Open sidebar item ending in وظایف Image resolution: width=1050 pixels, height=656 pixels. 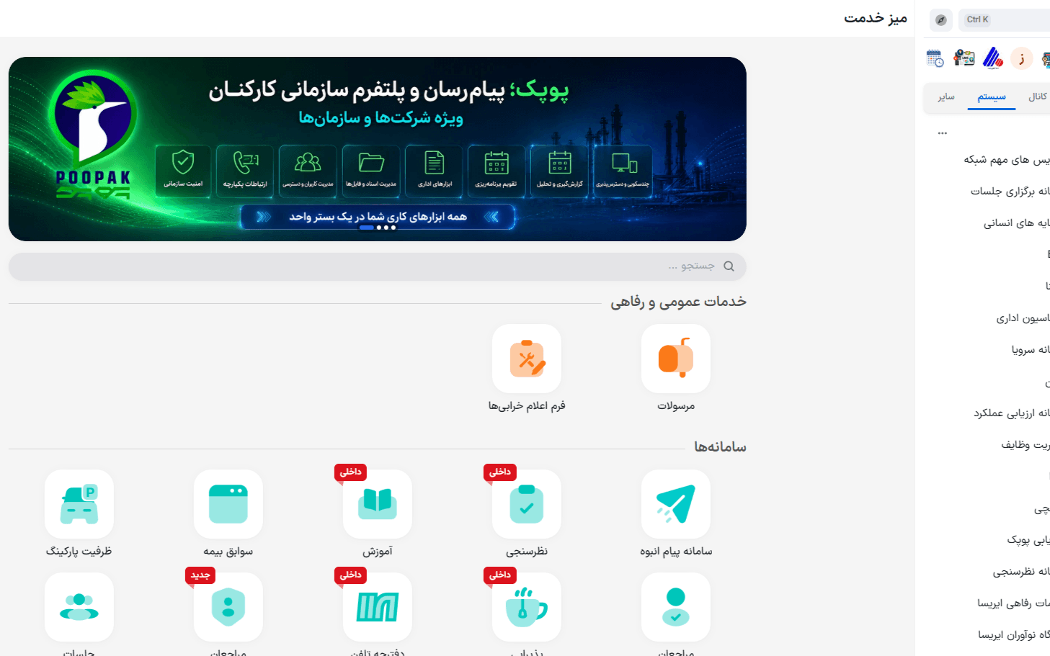pyautogui.click(x=1025, y=445)
